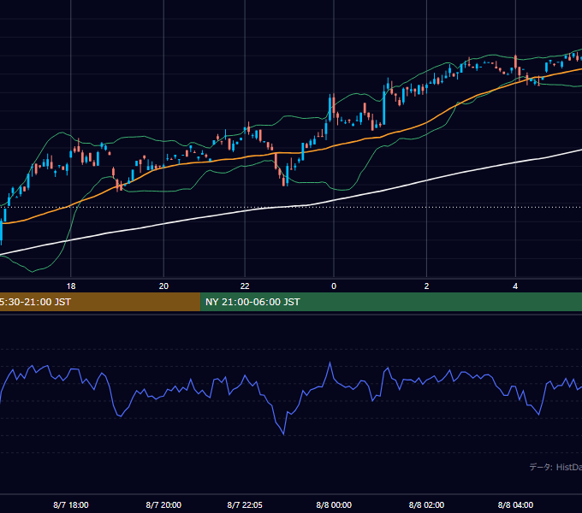The image size is (582, 513).
Task: Click the 2 hour axis label
Action: click(426, 286)
